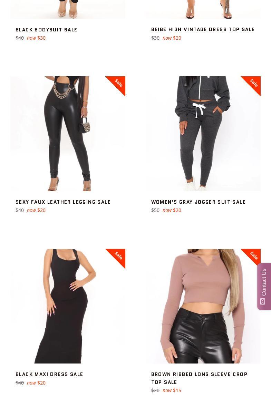Open Women's Gray Jogger Suit Sale title
Screen dimensions: 271x407
click(198, 202)
